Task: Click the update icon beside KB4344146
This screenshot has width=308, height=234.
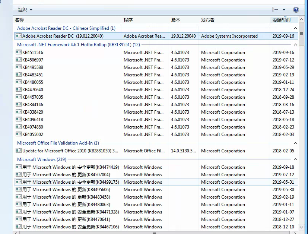Action: coord(19,104)
